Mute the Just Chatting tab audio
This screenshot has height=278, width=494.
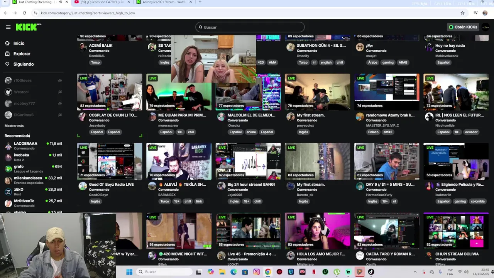60,2
